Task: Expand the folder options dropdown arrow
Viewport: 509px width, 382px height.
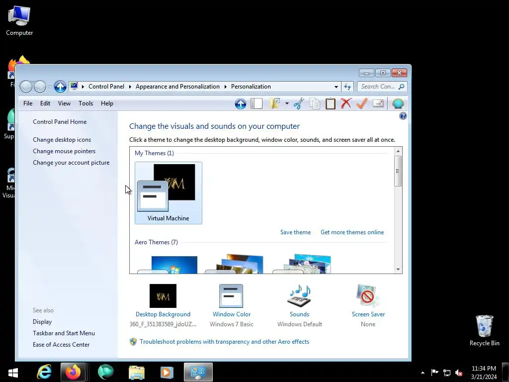Action: pyautogui.click(x=287, y=103)
